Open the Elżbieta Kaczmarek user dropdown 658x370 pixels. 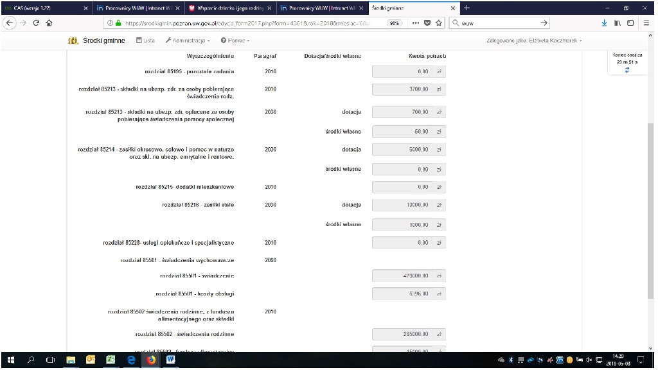[x=535, y=40]
